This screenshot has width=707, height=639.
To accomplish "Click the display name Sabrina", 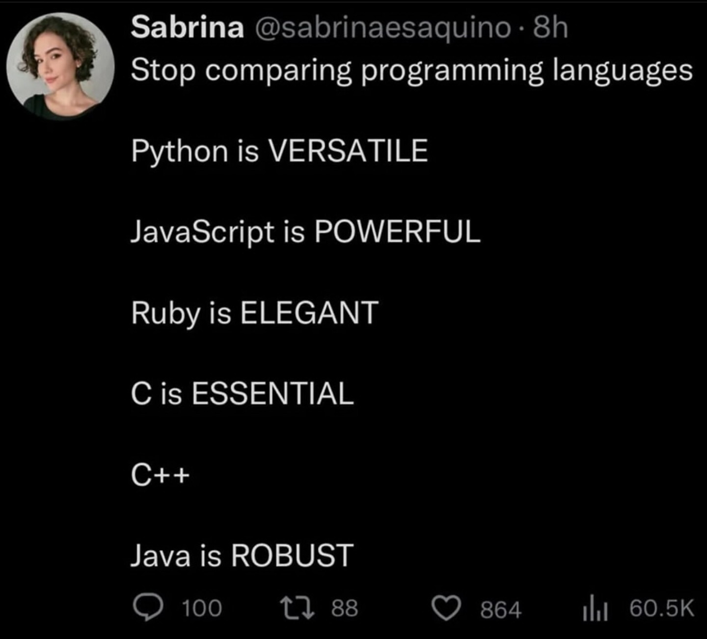I will click(187, 27).
